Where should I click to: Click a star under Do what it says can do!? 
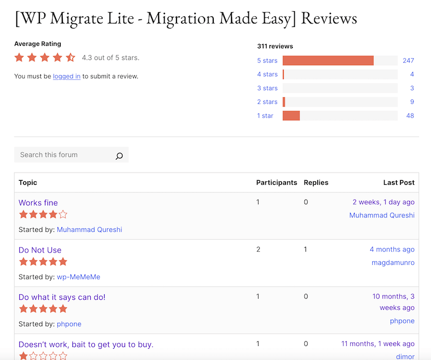tap(23, 309)
